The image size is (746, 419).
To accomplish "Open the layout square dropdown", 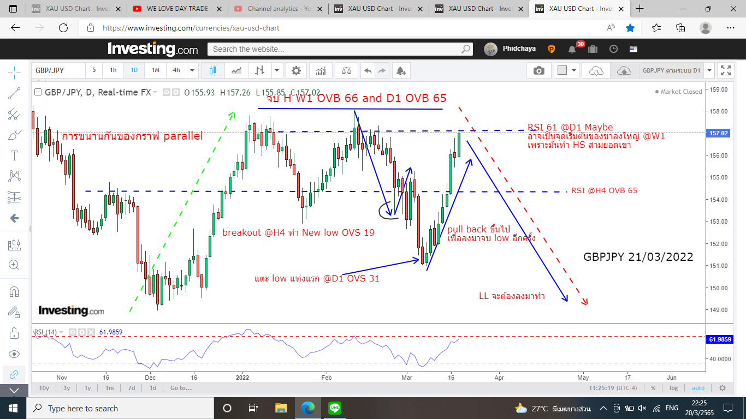I will (566, 70).
